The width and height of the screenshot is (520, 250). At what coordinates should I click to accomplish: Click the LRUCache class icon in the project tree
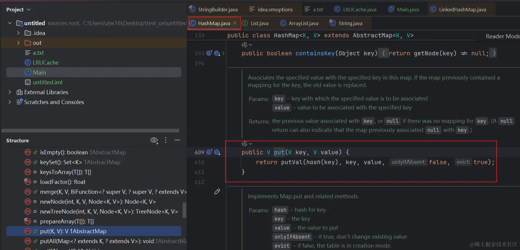pyautogui.click(x=28, y=62)
